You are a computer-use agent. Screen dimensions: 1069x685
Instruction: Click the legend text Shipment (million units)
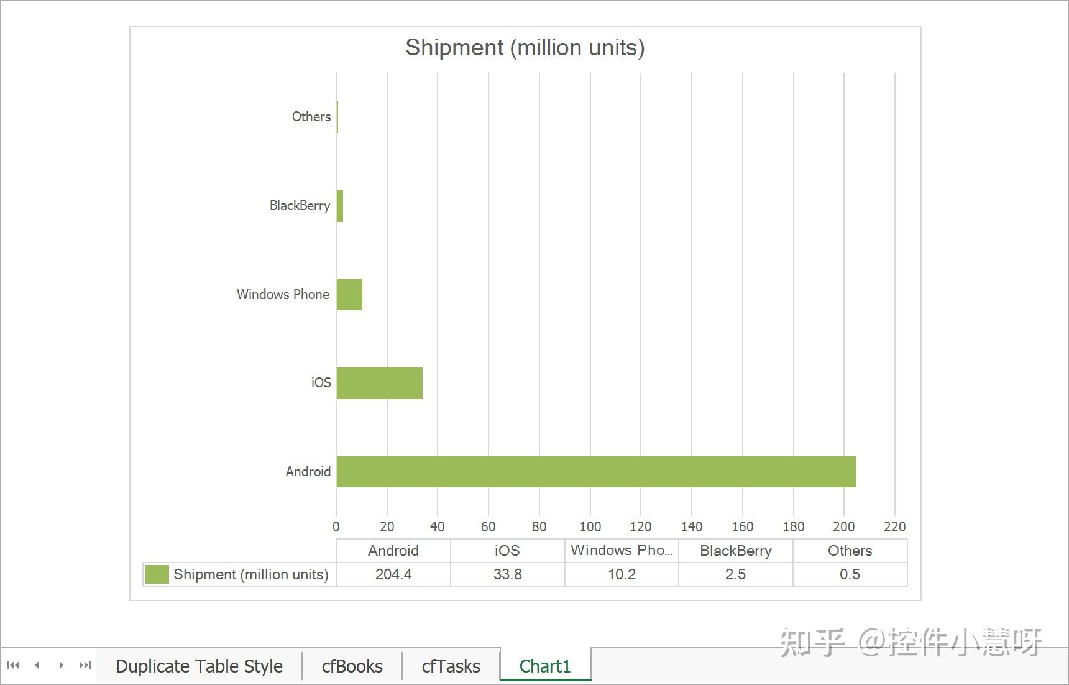point(251,574)
